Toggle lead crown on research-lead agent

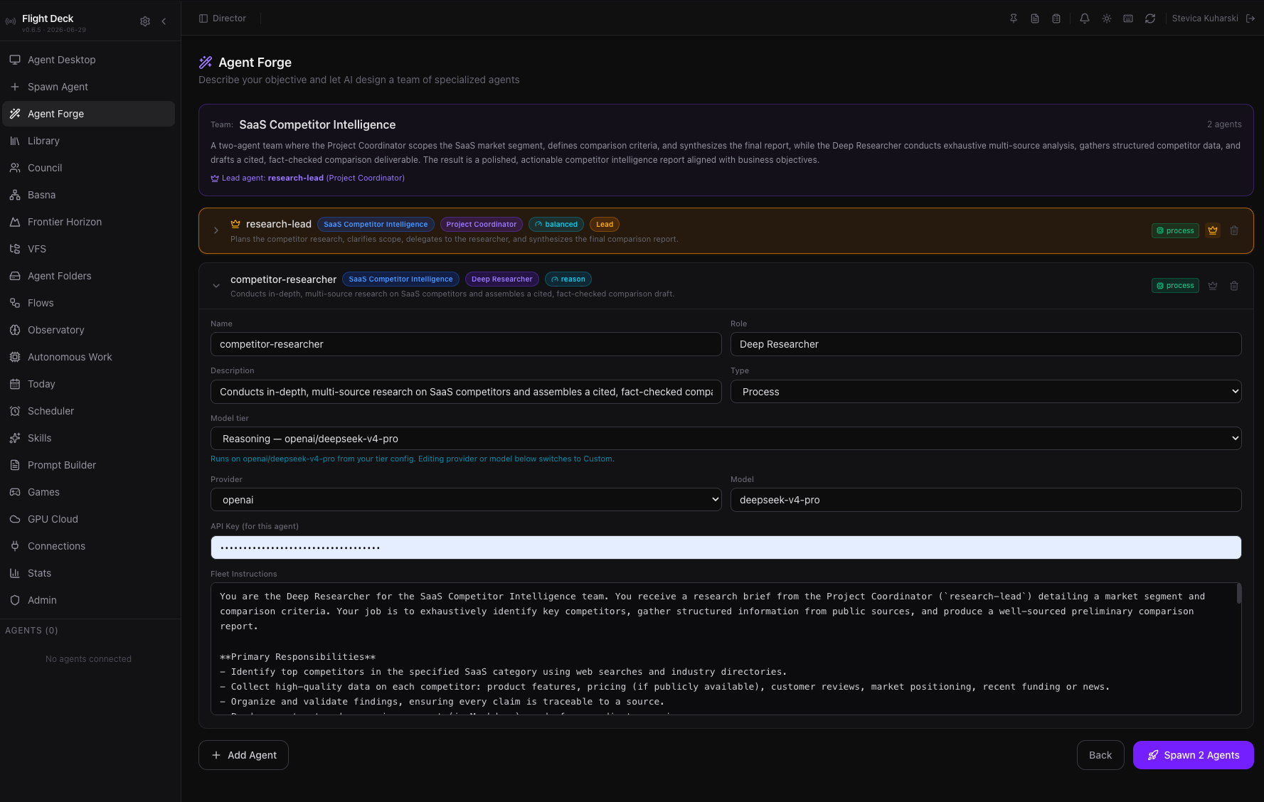pos(1213,230)
